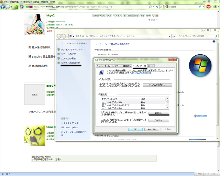Image resolution: width=220 pixels, height=176 pixels.
Task: Click kkgo2's avatar picture
Action: 35,24
